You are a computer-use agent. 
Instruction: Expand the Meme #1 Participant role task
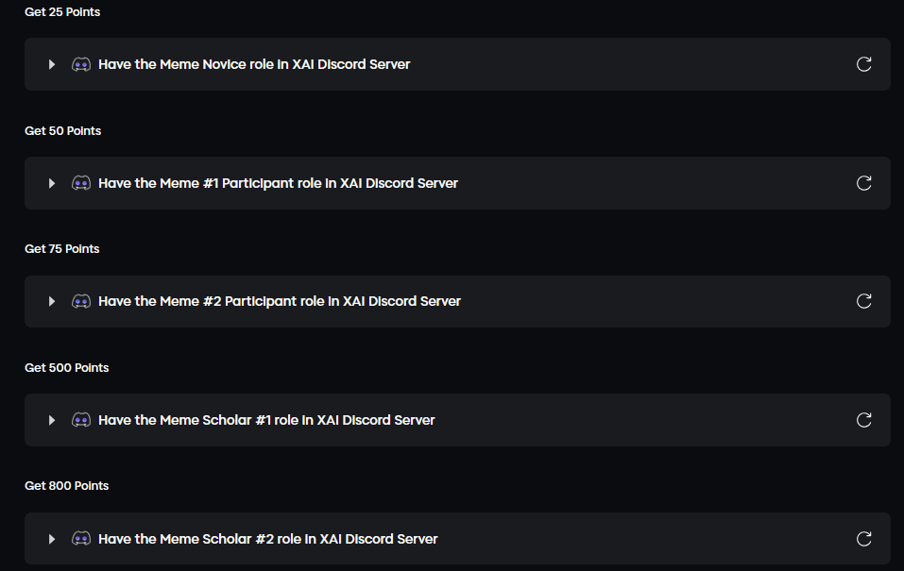[52, 183]
